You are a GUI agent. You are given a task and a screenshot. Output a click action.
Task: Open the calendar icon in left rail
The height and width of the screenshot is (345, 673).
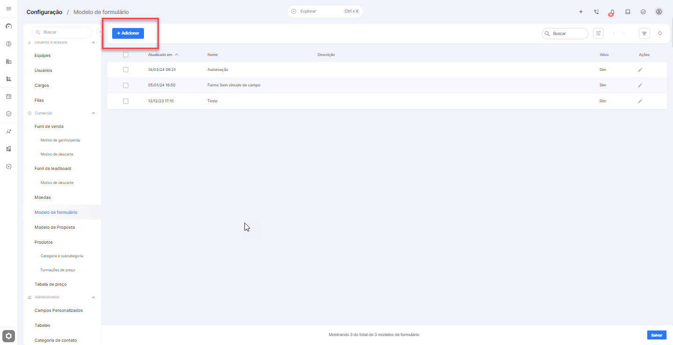click(8, 96)
